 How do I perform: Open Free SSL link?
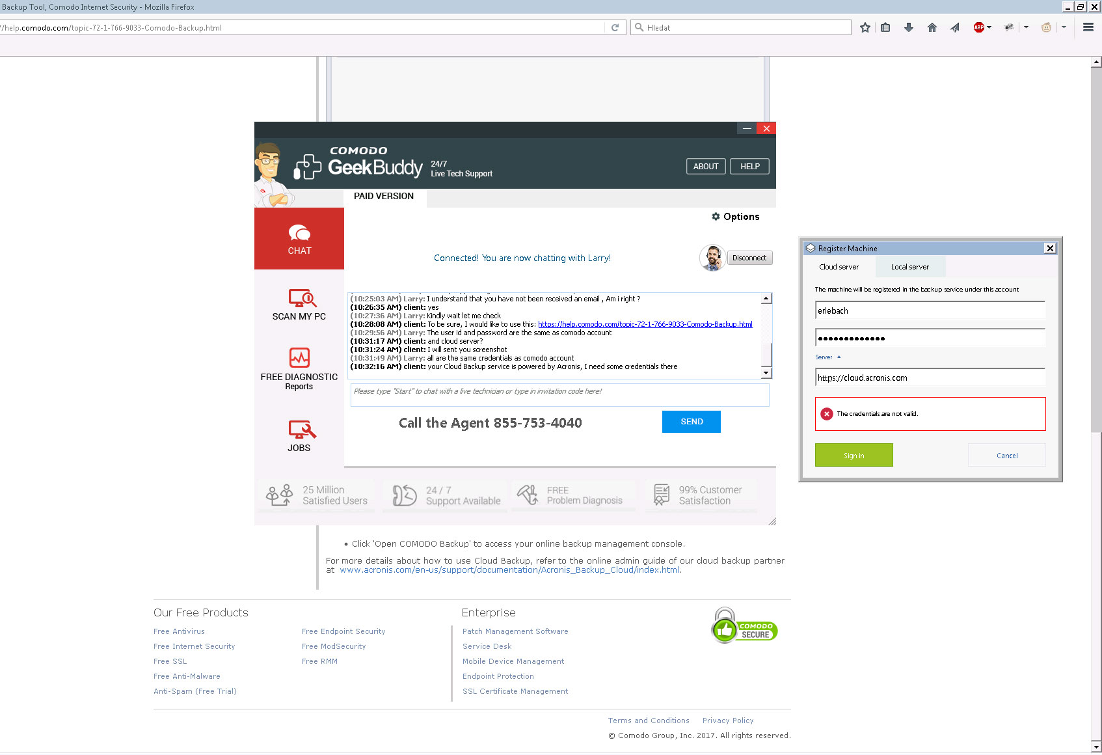(170, 661)
